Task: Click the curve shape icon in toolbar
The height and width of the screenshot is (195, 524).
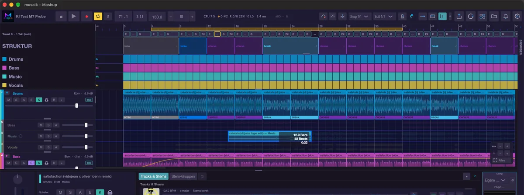Action: [333, 17]
